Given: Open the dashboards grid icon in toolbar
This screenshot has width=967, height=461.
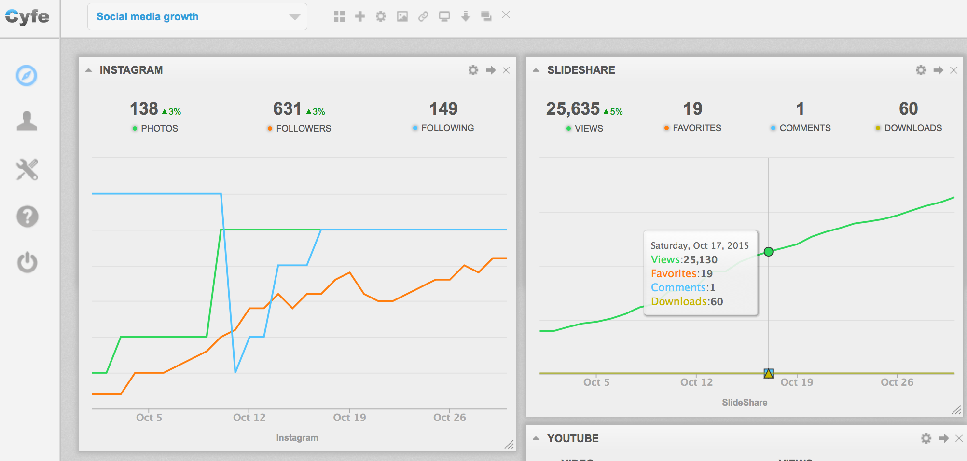Looking at the screenshot, I should coord(339,16).
